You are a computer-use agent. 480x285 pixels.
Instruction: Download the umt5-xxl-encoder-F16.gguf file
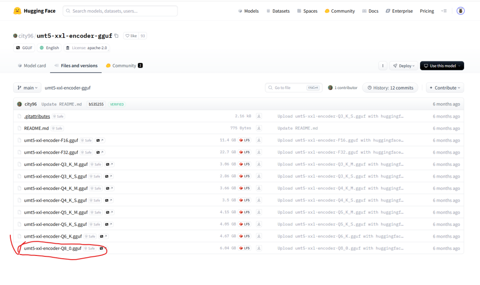pyautogui.click(x=258, y=140)
